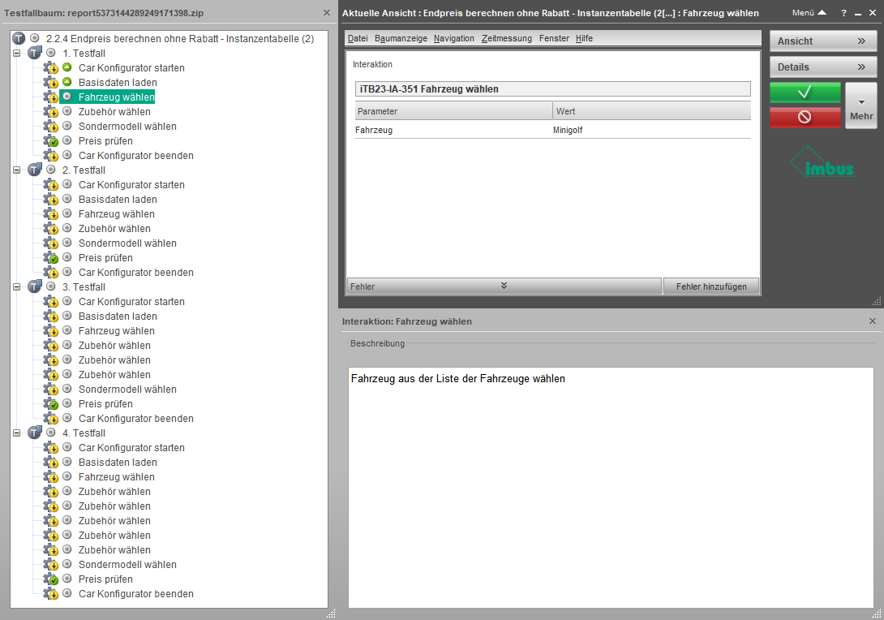
Task: Click the green checkmark pass button
Action: tap(805, 93)
